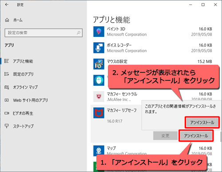The image size is (222, 172).
Task: Minimize the 設定 window
Action: pyautogui.click(x=190, y=5)
